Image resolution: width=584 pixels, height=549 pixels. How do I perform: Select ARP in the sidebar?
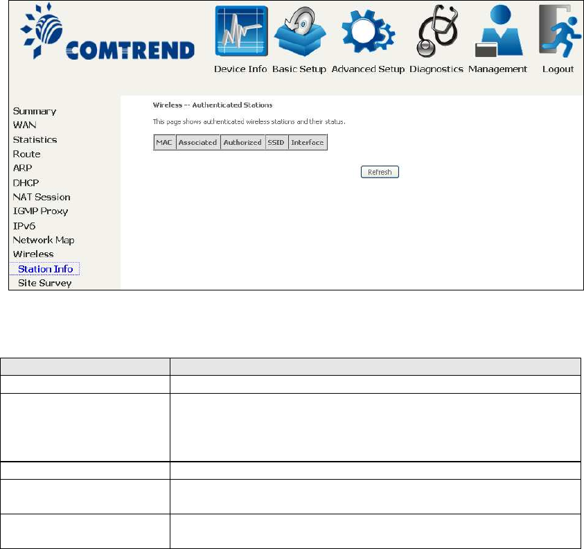(22, 168)
